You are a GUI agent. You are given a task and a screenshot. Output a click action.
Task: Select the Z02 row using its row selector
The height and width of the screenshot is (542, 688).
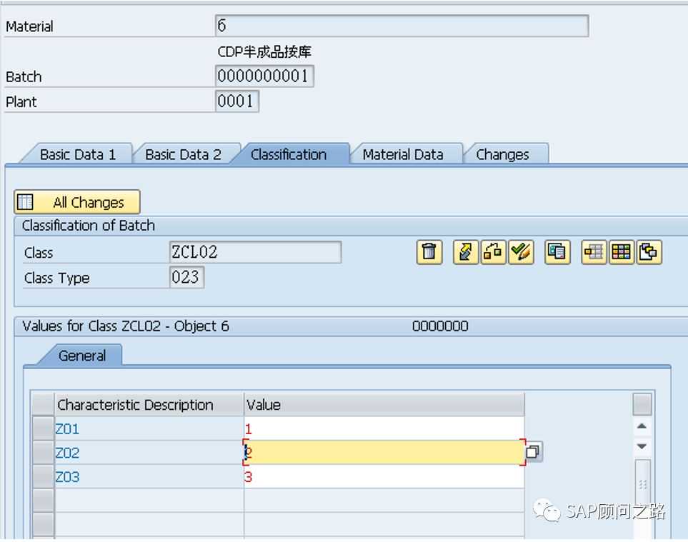point(44,453)
